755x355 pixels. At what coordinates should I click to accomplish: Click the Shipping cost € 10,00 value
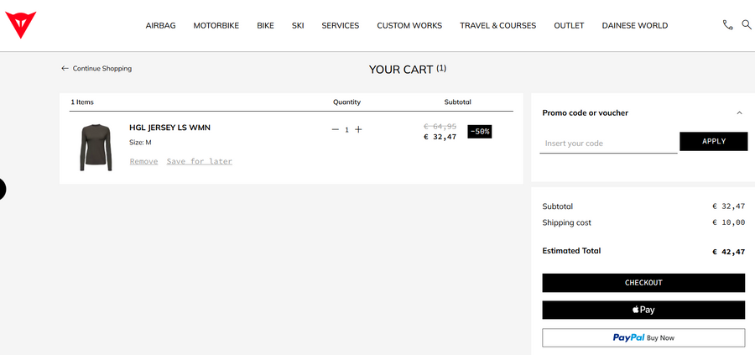728,222
